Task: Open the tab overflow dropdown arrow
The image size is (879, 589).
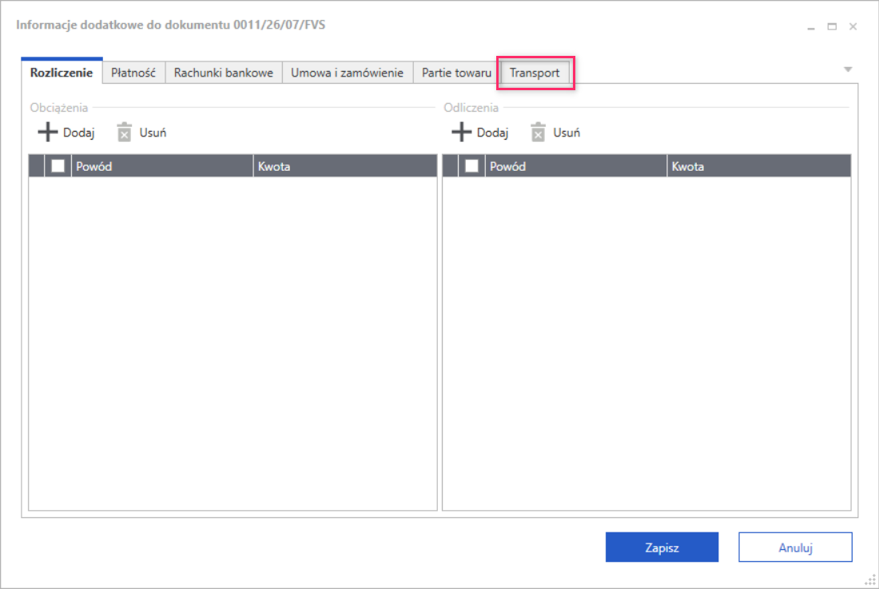Action: (848, 69)
